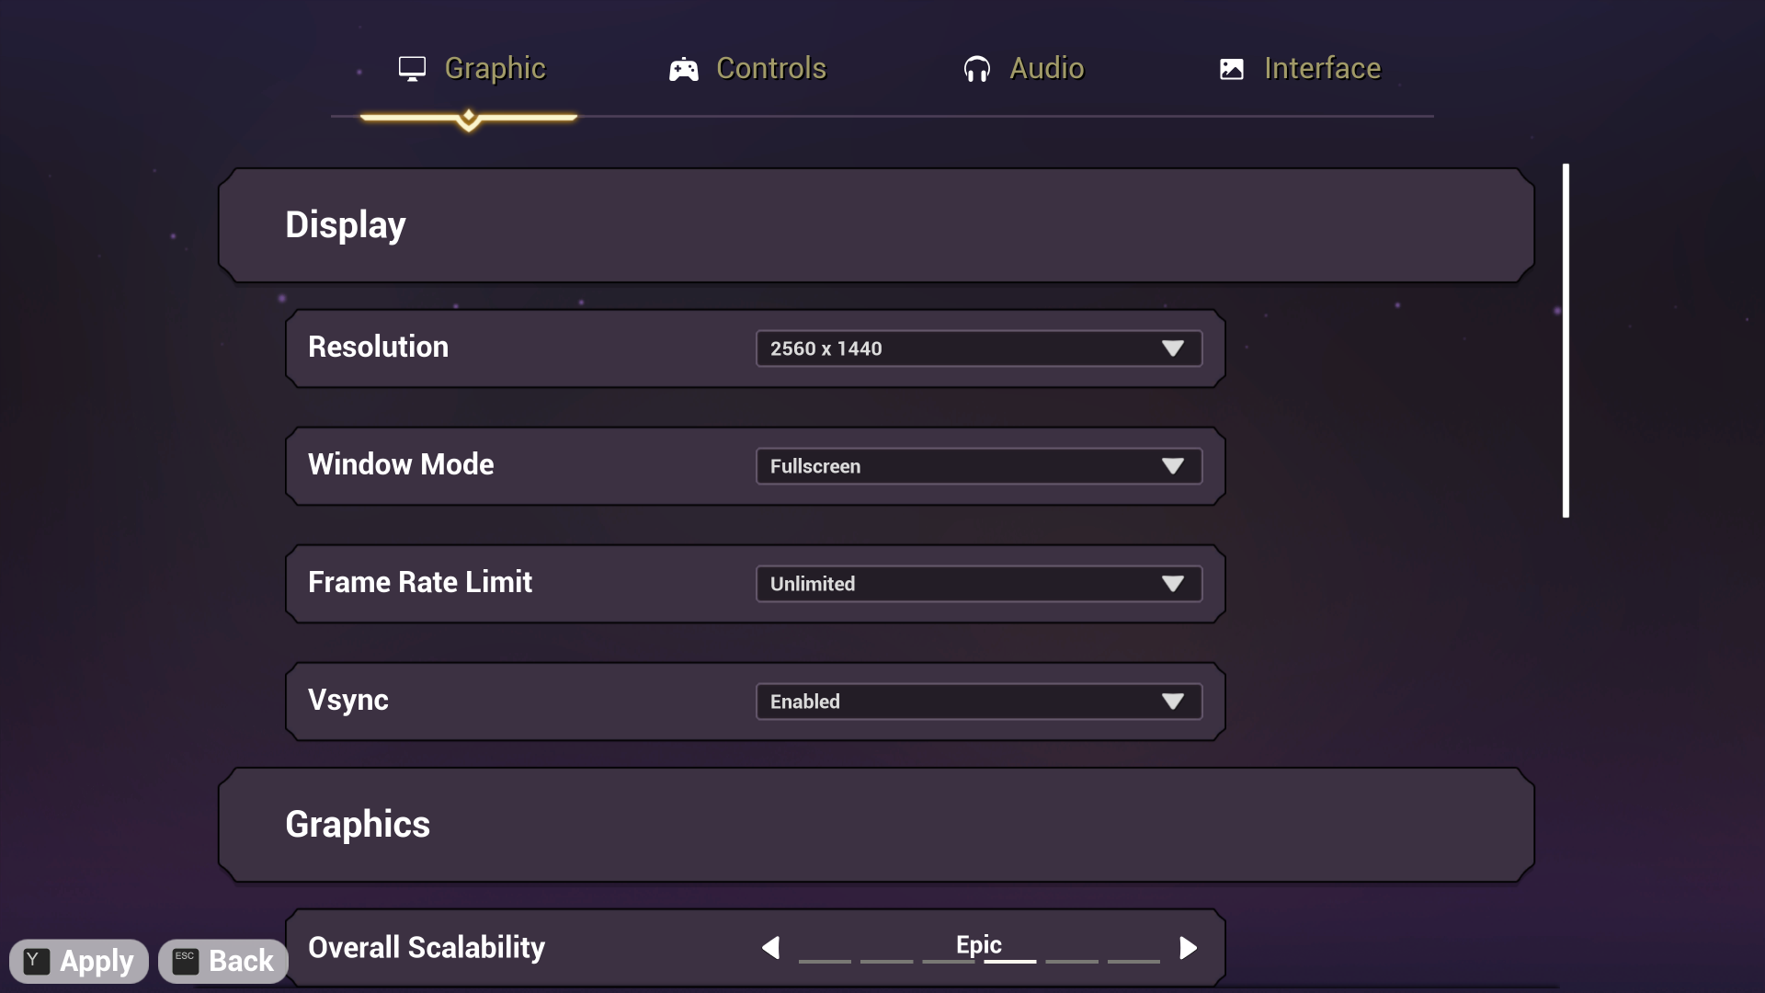Apply the settings with the Apply button
Image resolution: width=1765 pixels, height=993 pixels.
tap(79, 962)
